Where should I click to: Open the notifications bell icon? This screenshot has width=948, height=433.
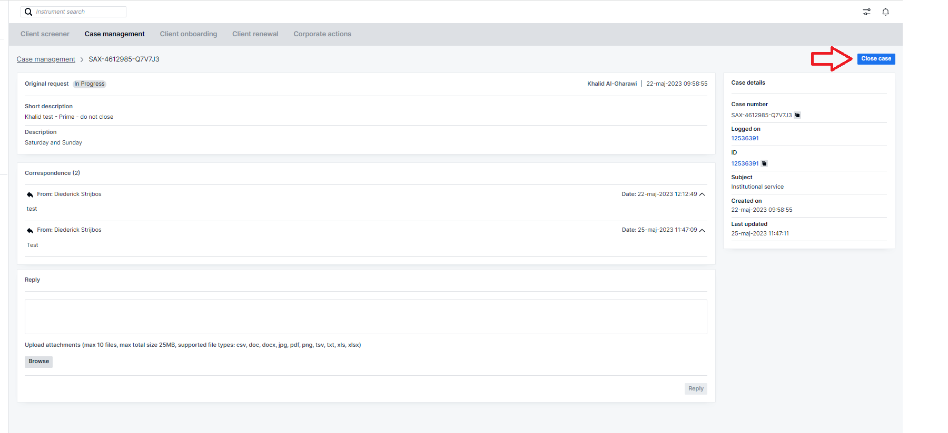pos(885,12)
